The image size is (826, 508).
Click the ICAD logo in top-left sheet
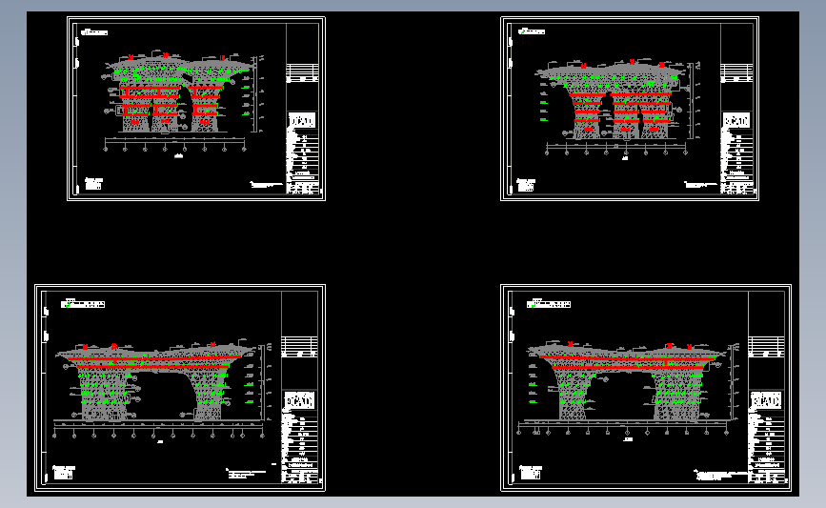302,121
